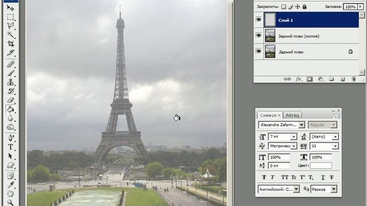This screenshot has height=206, width=367.
Task: Select the Healing Brush tool
Action: click(x=10, y=64)
